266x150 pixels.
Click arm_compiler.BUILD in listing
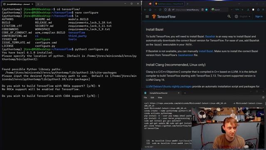tap(50, 32)
